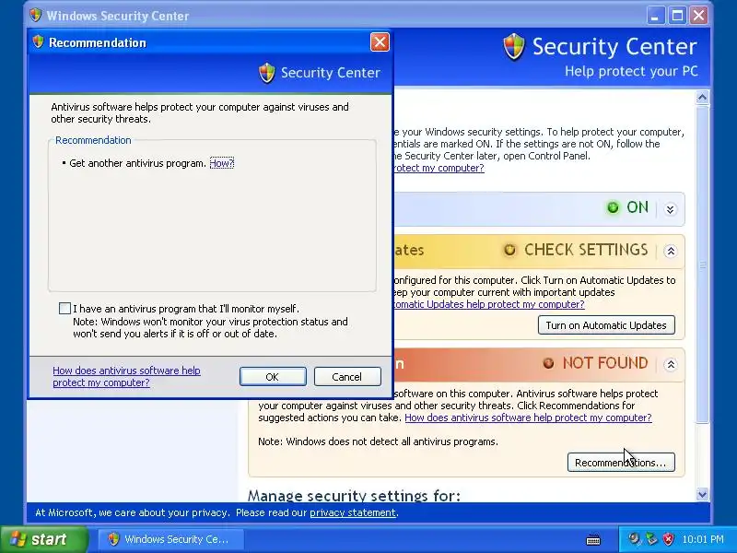
Task: Click the red NOT FOUND status icon
Action: (x=548, y=363)
